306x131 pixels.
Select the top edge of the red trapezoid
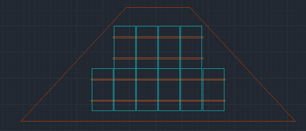[158, 8]
